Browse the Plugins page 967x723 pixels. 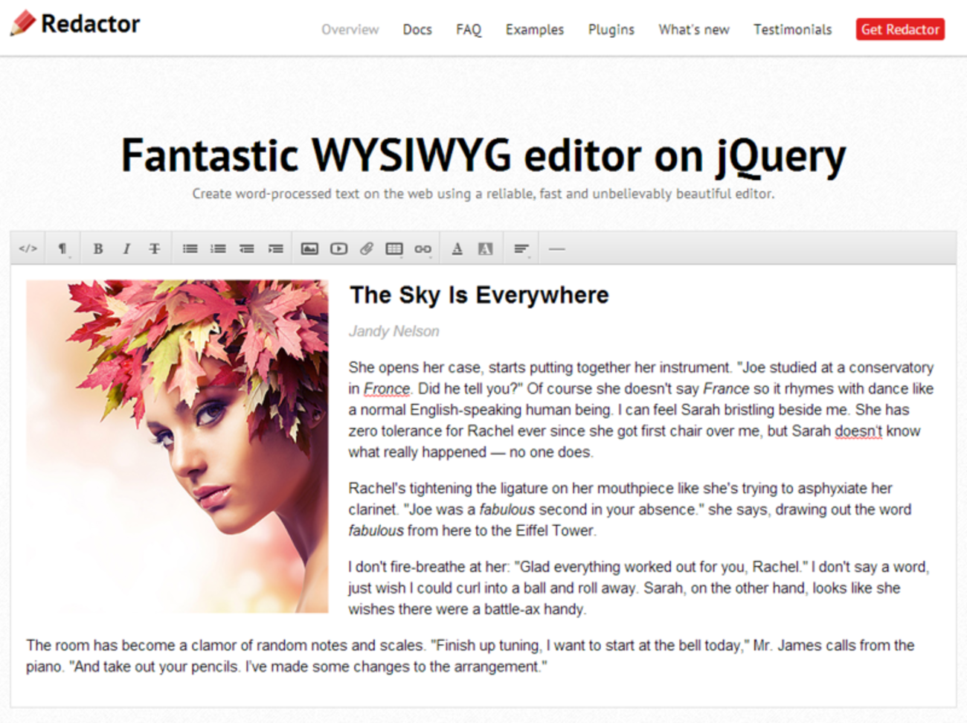point(611,30)
